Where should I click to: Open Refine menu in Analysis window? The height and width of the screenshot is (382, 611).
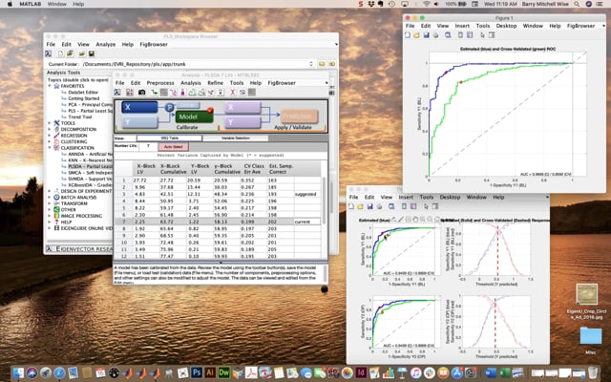[x=215, y=83]
